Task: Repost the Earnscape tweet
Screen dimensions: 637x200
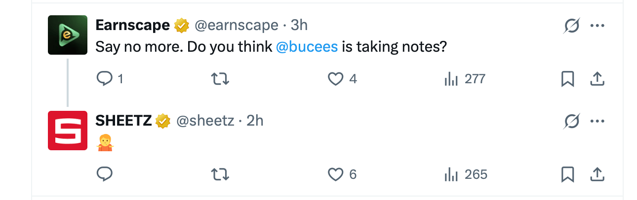Action: 220,79
